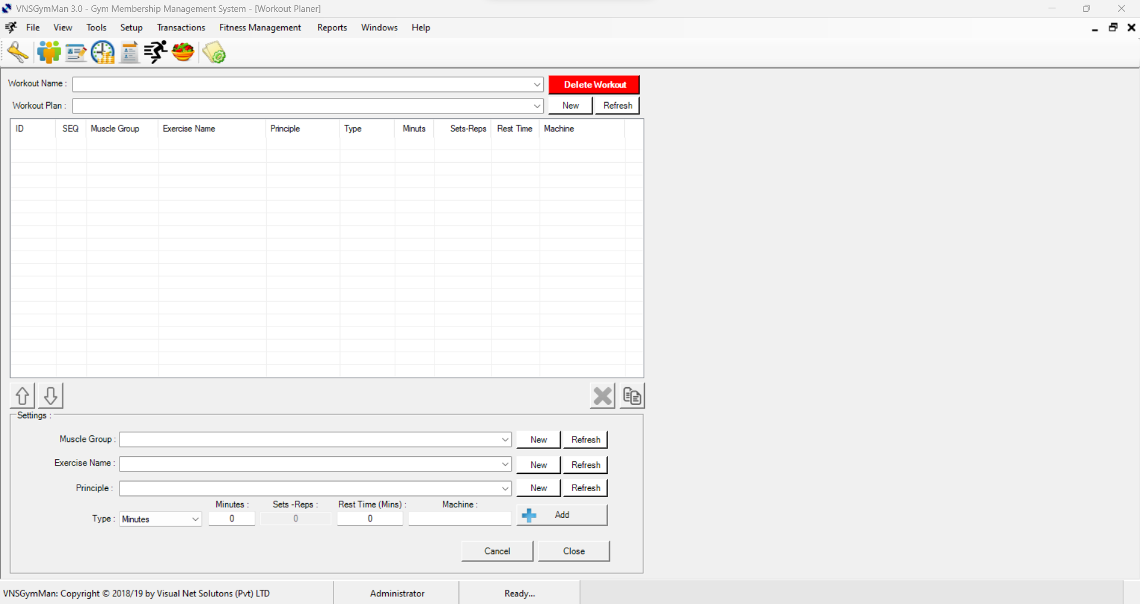Open the clock with coins icon

click(x=103, y=52)
